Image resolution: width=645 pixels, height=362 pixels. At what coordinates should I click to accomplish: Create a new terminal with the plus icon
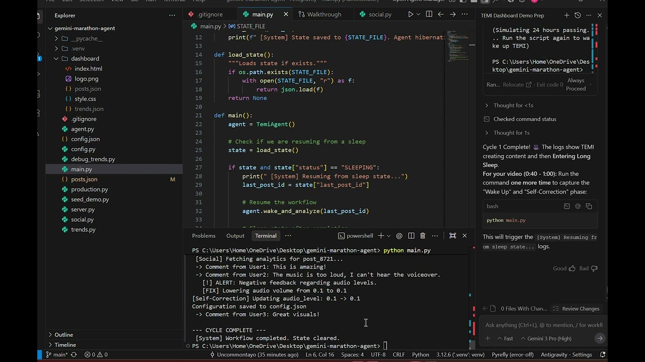pyautogui.click(x=381, y=236)
